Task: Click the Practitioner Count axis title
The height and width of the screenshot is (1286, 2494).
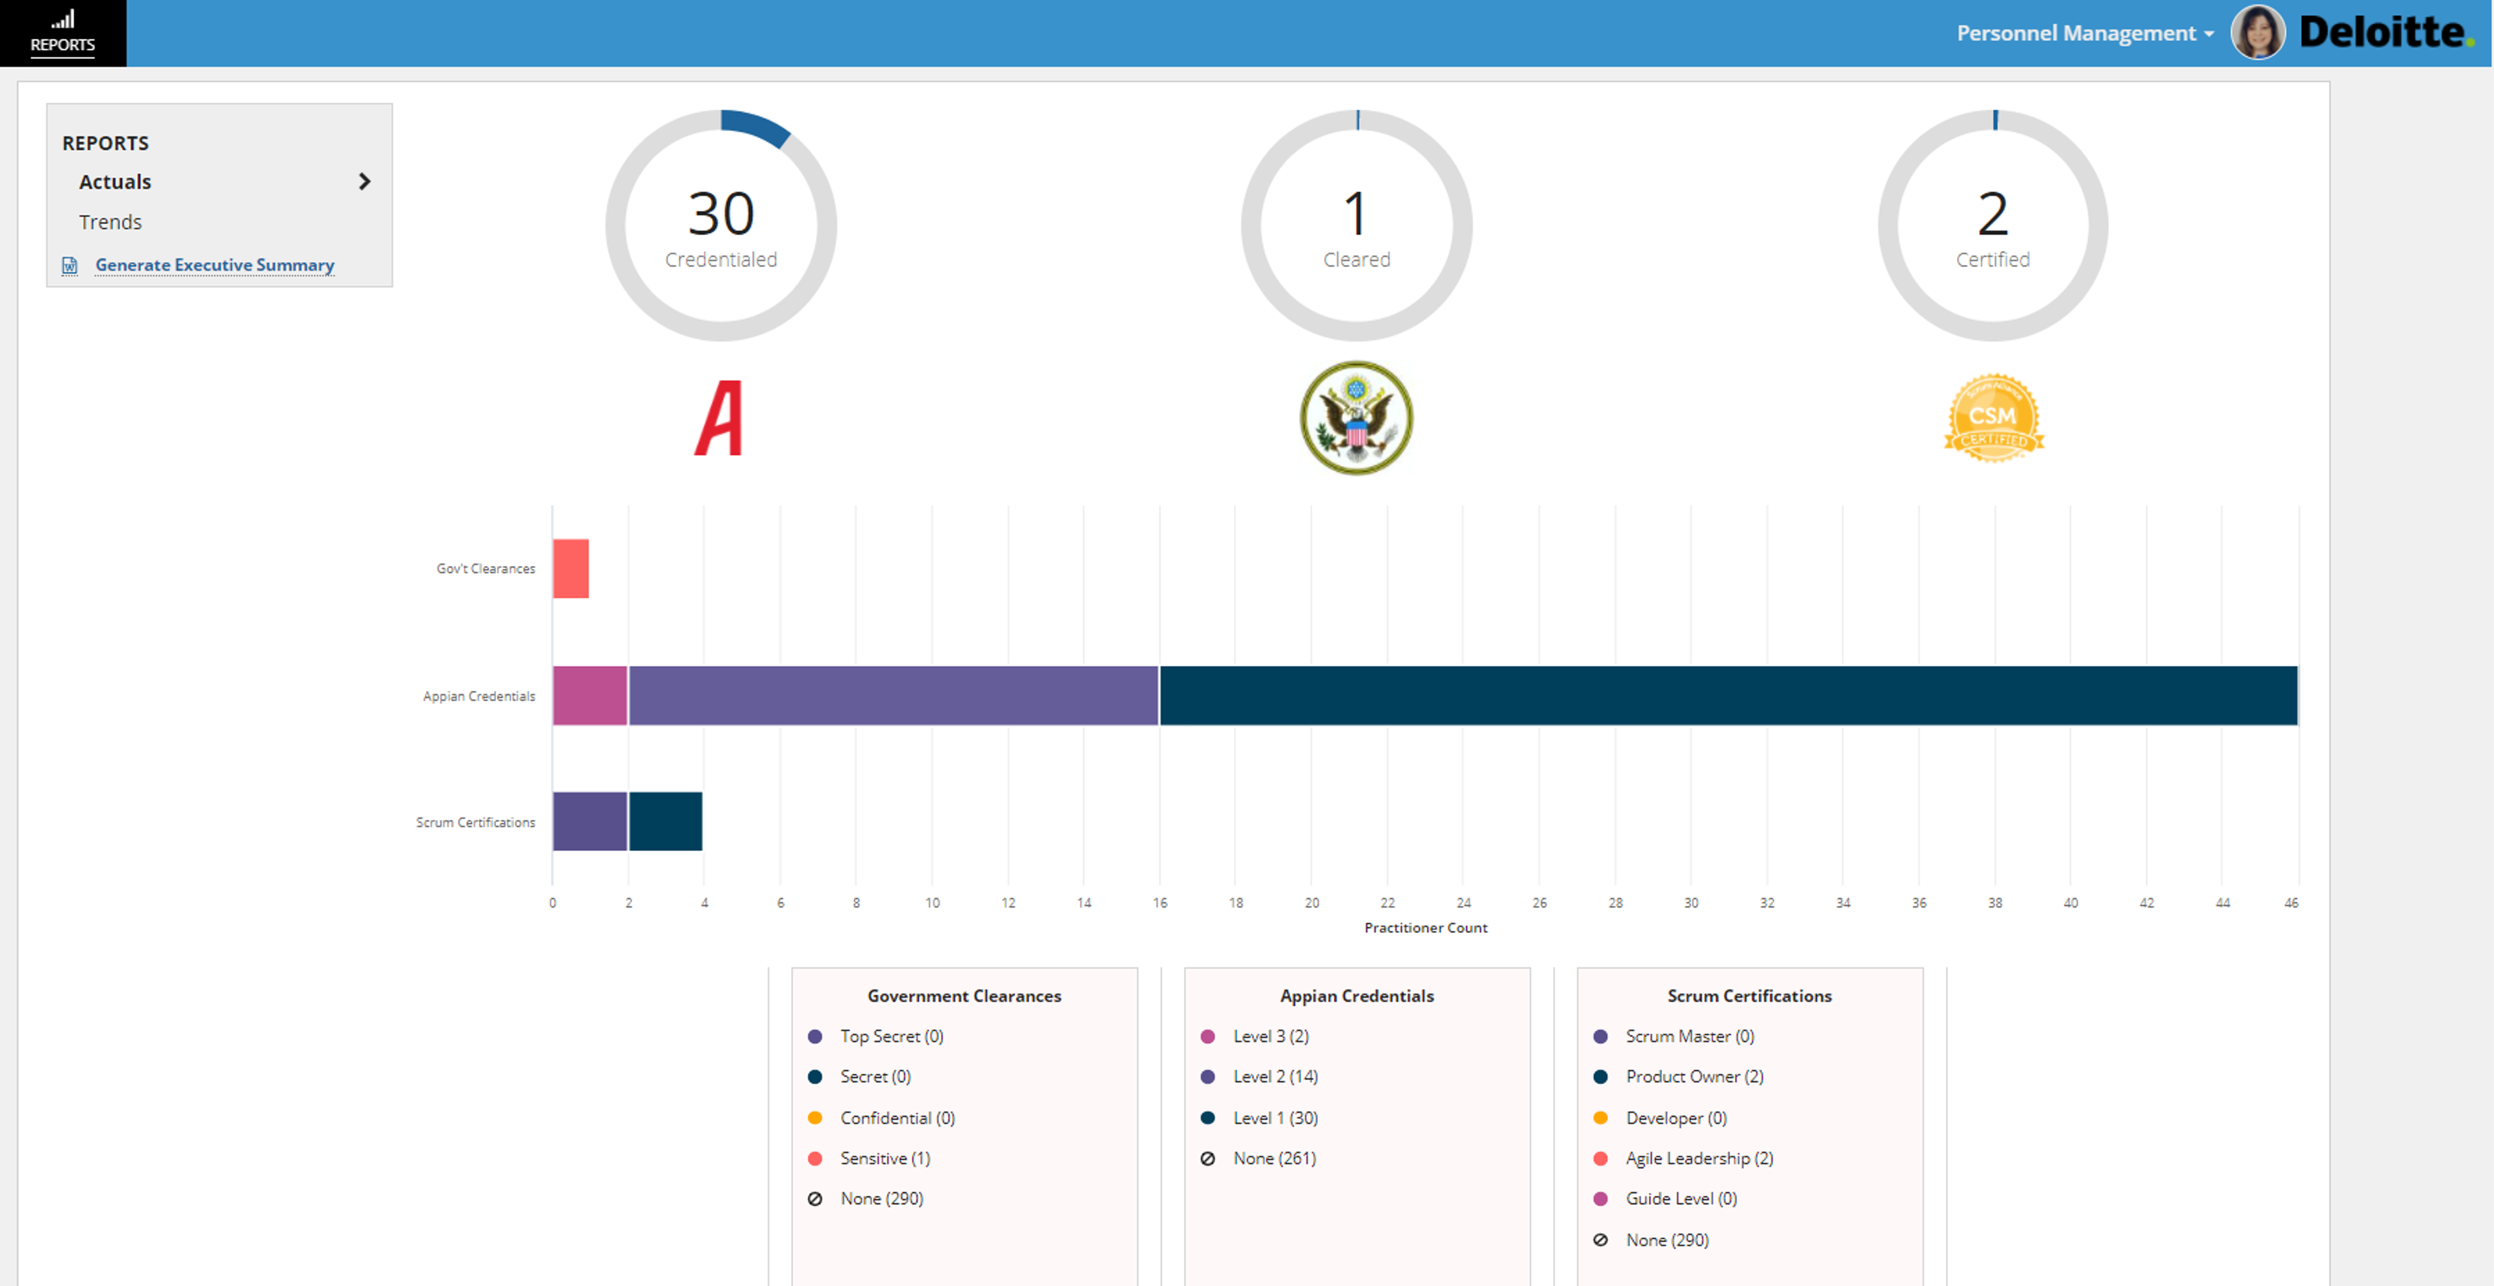Action: point(1425,928)
